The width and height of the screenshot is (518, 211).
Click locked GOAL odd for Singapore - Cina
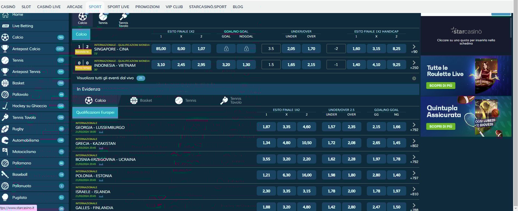click(x=226, y=49)
